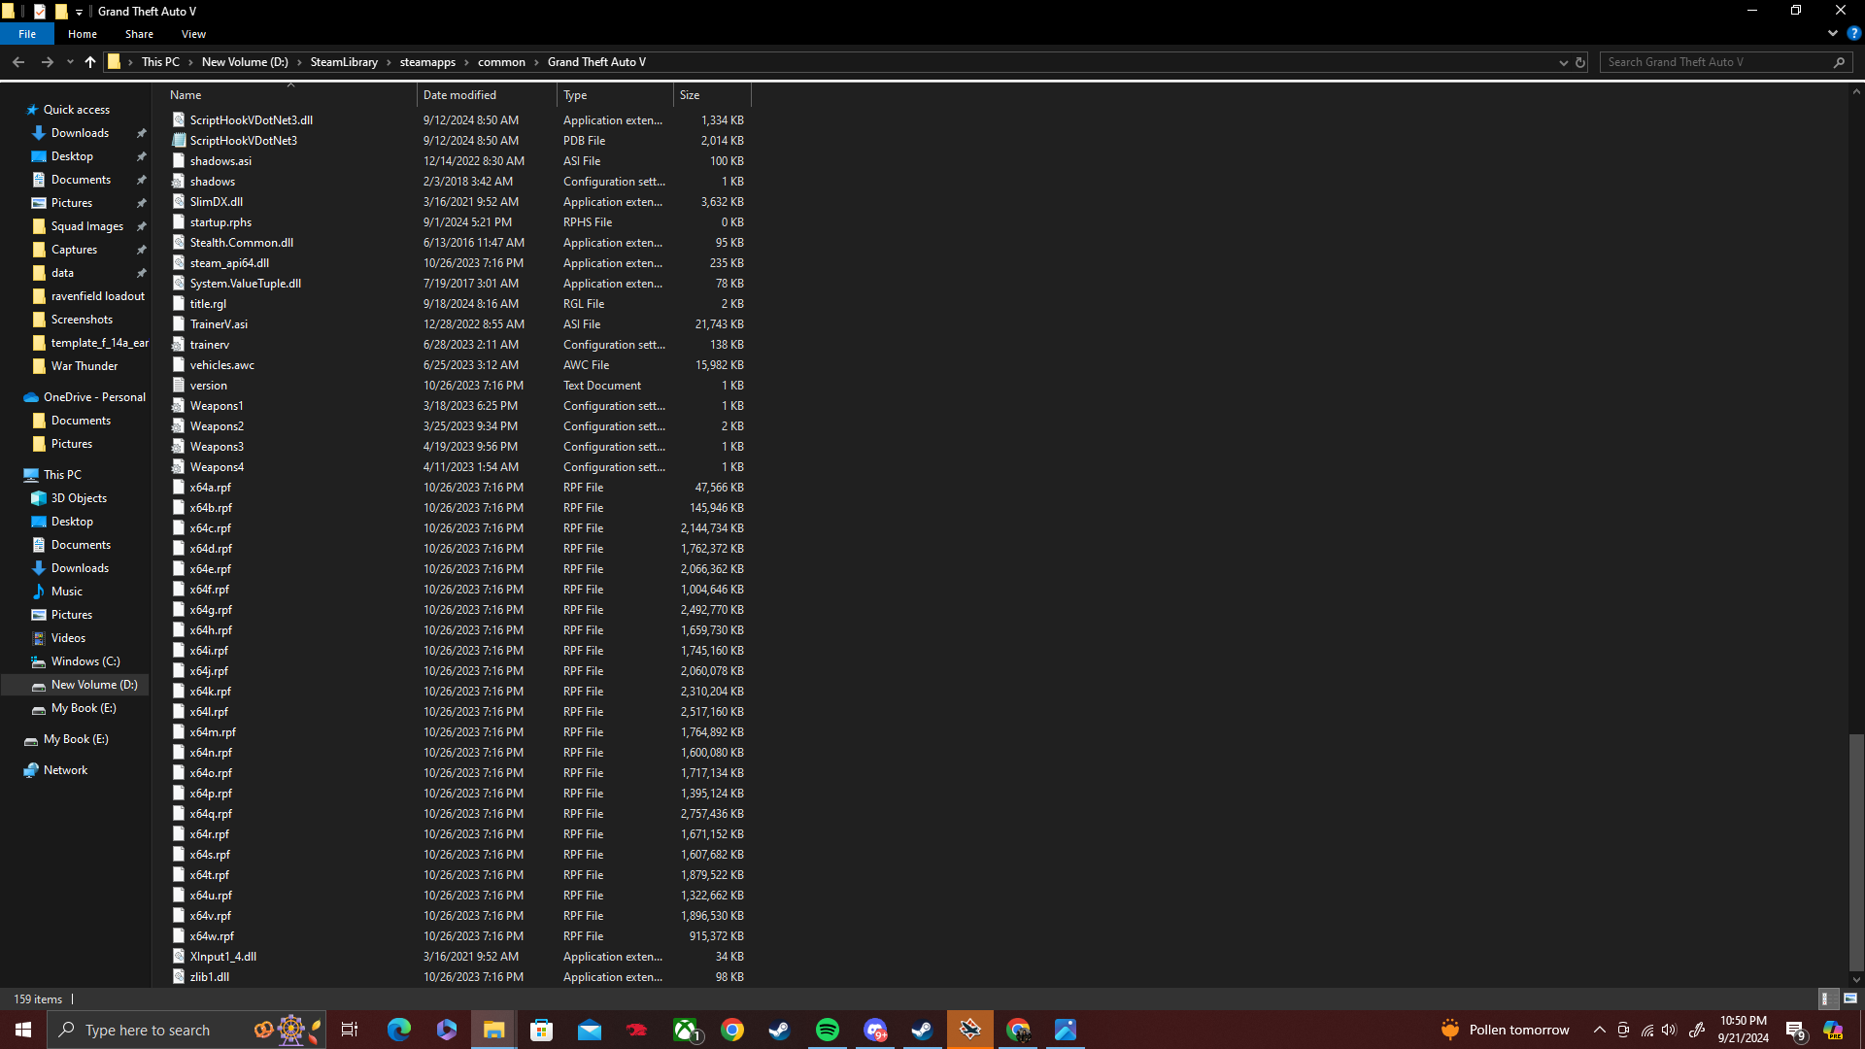Go back using the Back arrow
Image resolution: width=1865 pixels, height=1049 pixels.
point(18,62)
